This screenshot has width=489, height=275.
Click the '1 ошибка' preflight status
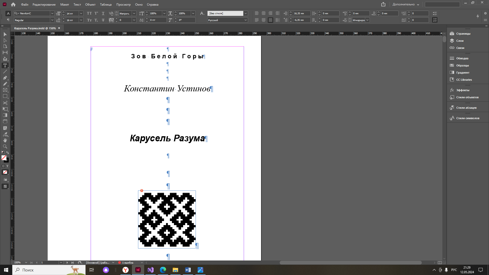coord(127,263)
